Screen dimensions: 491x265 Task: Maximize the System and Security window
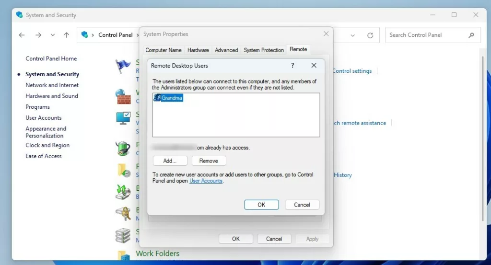tap(454, 15)
